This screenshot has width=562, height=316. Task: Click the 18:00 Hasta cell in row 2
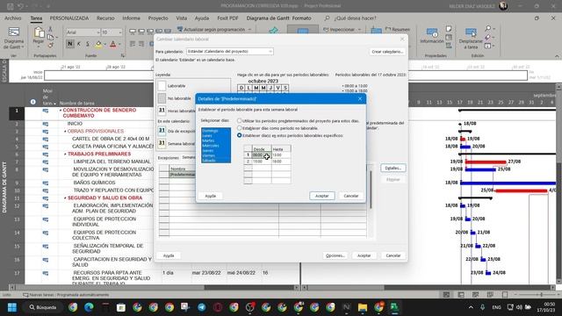[x=281, y=162]
